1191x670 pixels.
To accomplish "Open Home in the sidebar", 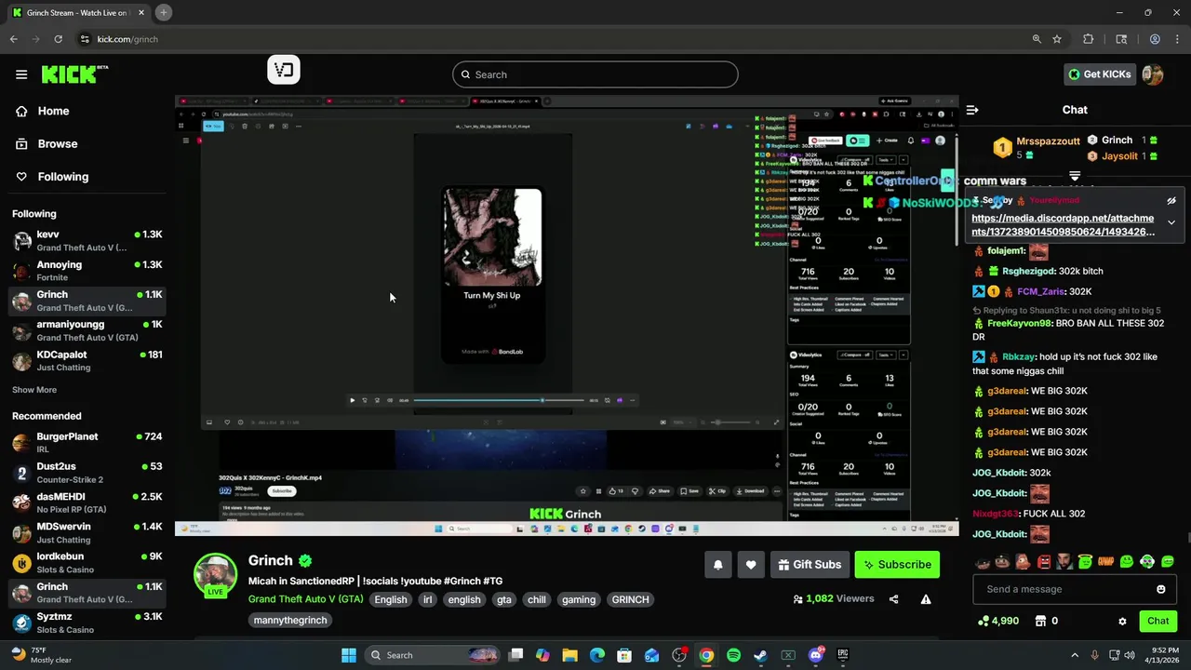I will click(x=53, y=111).
